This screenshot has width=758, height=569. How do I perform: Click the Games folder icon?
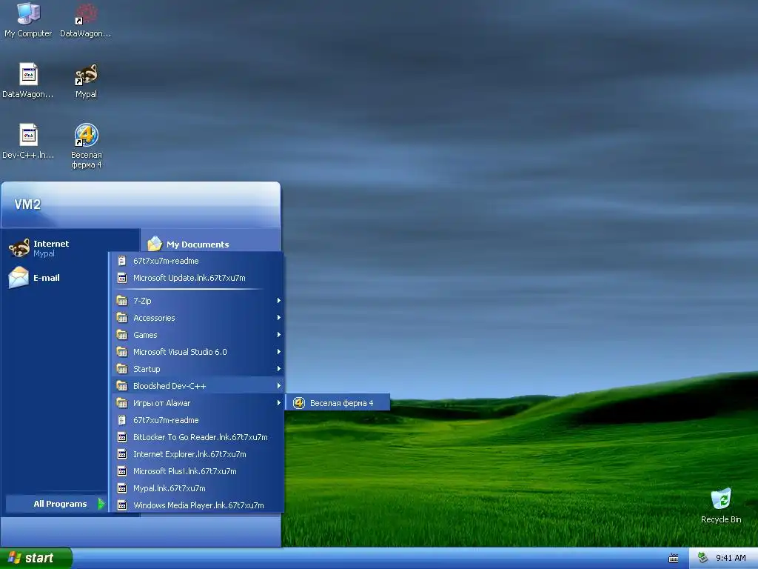122,334
